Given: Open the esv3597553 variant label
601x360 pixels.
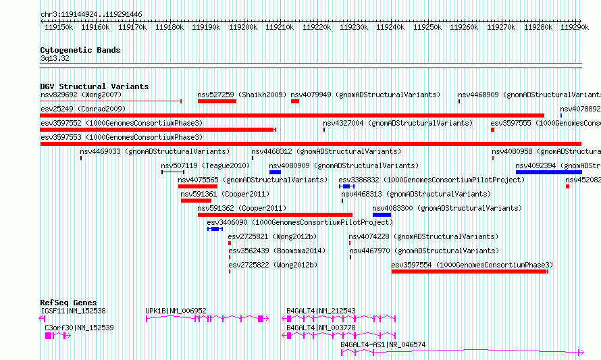Looking at the screenshot, I should [x=122, y=137].
